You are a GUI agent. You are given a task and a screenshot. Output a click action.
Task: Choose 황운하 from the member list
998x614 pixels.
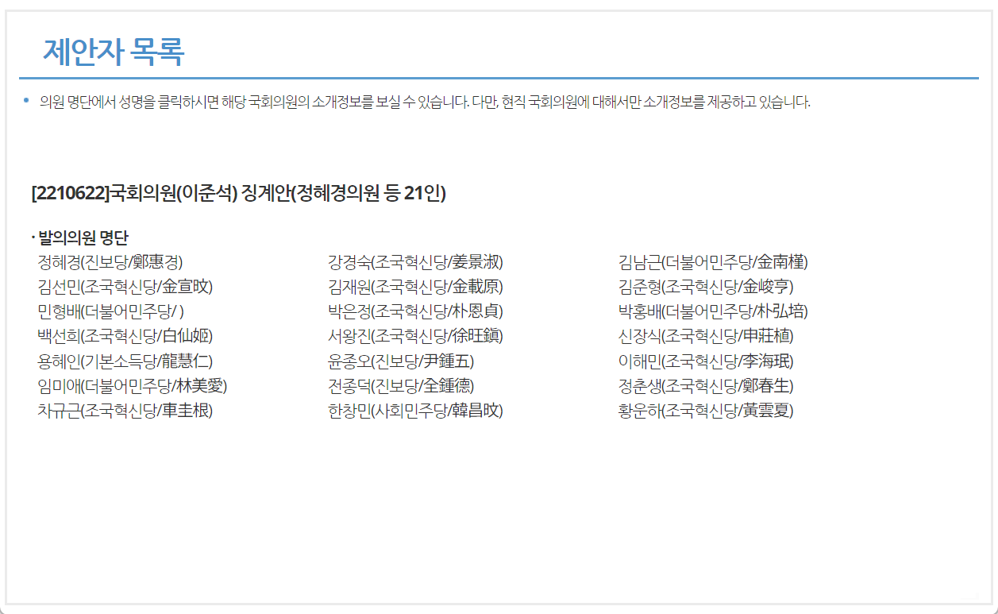(x=706, y=411)
